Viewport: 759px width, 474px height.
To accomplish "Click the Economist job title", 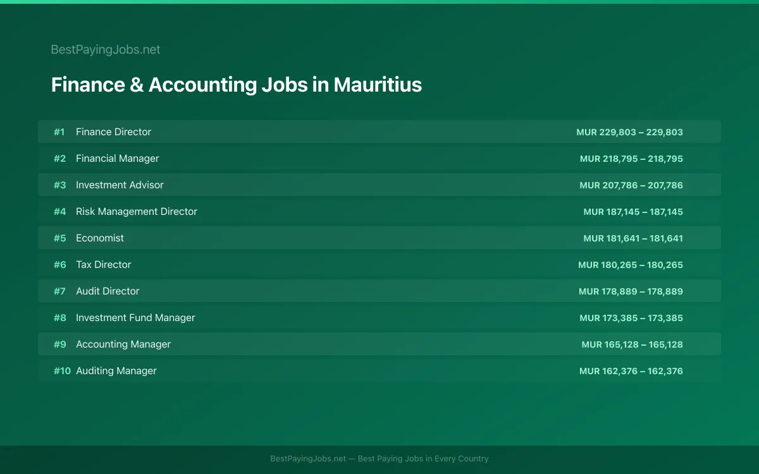I will pos(100,238).
